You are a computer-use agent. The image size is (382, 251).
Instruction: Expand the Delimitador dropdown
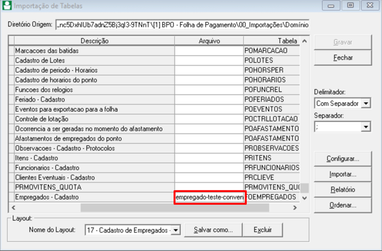(365, 103)
